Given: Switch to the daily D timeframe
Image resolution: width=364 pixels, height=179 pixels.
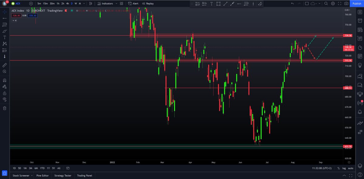Looking at the screenshot, I should coord(72,4).
